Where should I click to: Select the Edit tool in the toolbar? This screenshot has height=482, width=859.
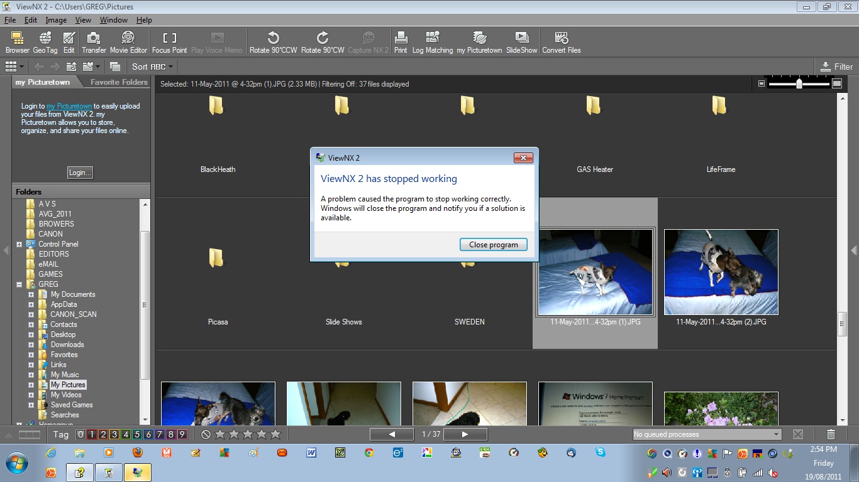[69, 42]
